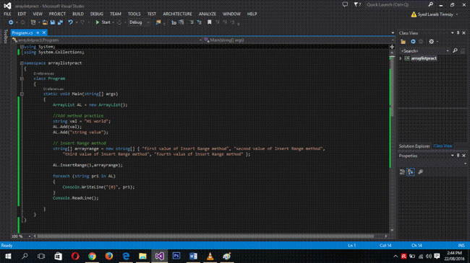The height and width of the screenshot is (263, 470).
Task: Open the DEBUG menu
Action: pos(97,14)
